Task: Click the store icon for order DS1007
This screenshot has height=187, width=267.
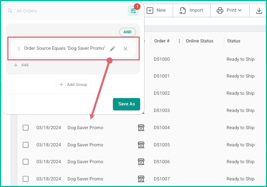Action: [x=141, y=179]
